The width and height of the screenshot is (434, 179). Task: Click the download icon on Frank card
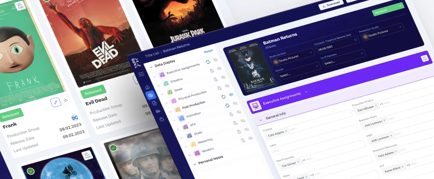point(66,100)
